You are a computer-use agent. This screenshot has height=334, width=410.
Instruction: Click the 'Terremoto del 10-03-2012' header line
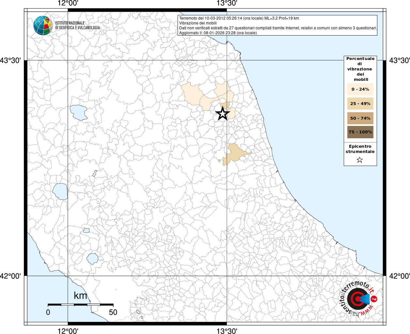tap(239, 18)
